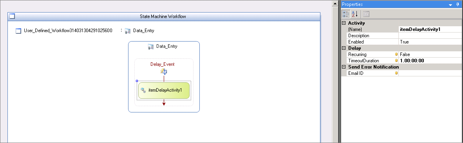The height and width of the screenshot is (143, 463).
Task: Sort properties alphabetically with A-Z icon
Action: click(x=354, y=14)
